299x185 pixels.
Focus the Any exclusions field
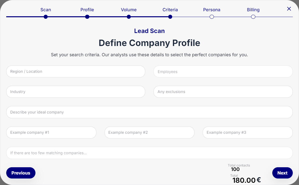tap(223, 92)
